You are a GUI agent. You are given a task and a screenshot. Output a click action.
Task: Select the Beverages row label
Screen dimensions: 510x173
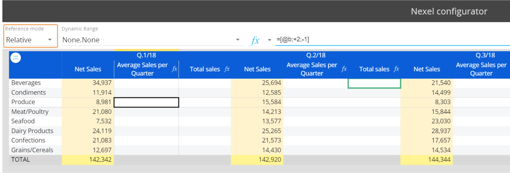click(x=26, y=83)
